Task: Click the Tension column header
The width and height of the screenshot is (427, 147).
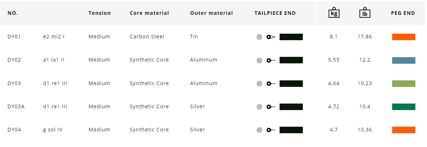Action: 99,13
